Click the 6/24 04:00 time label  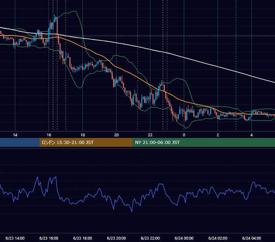[x=252, y=238]
